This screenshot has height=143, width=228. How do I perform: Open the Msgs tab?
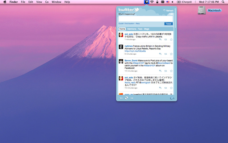[x=146, y=29]
